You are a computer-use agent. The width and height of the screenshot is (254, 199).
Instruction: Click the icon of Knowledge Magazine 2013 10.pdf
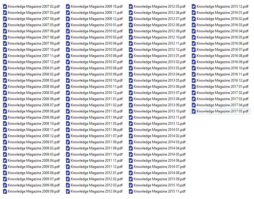pos(131,111)
